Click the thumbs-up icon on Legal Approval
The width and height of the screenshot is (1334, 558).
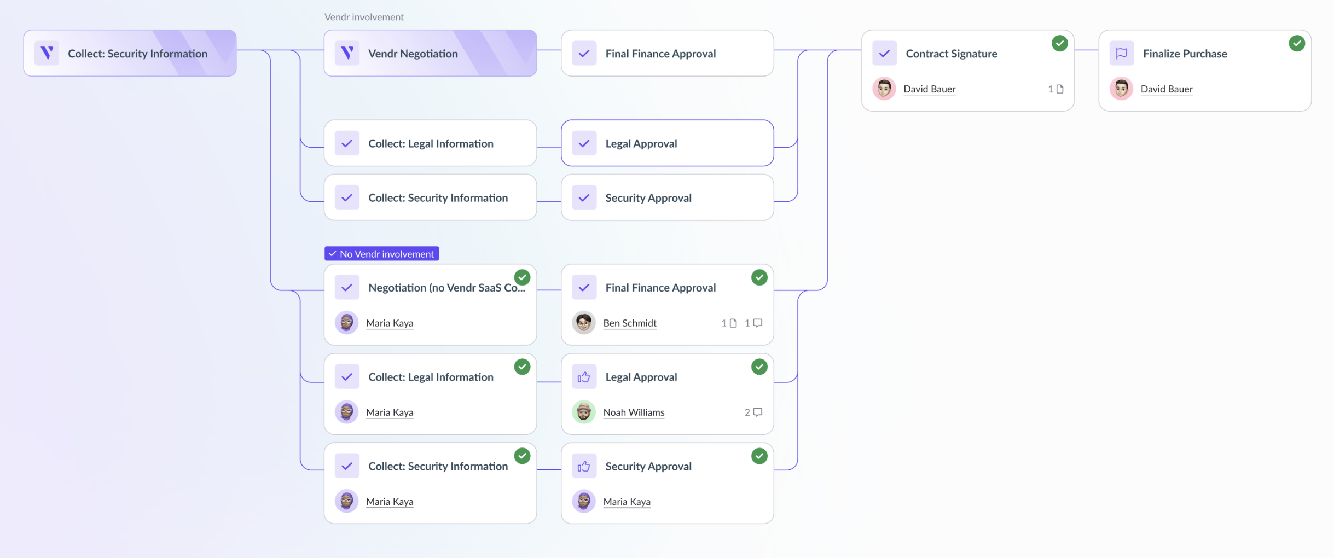(584, 376)
